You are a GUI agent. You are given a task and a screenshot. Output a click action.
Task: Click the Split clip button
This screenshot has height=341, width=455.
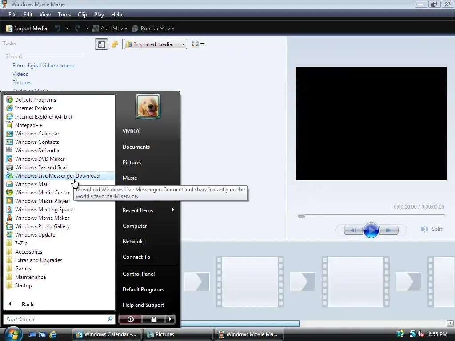click(431, 229)
